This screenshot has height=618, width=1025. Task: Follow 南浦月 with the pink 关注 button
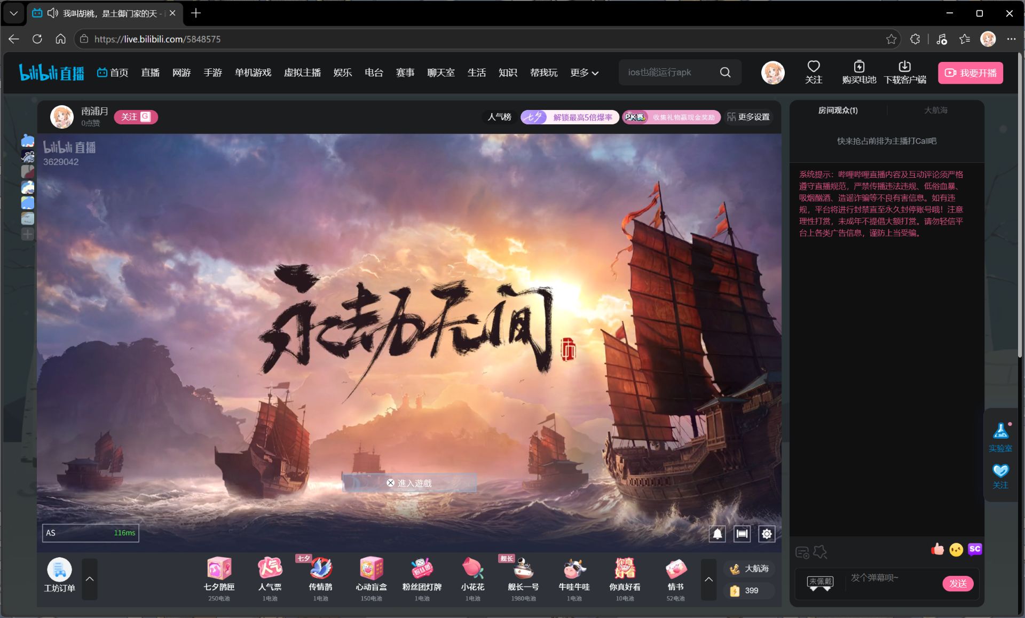136,117
